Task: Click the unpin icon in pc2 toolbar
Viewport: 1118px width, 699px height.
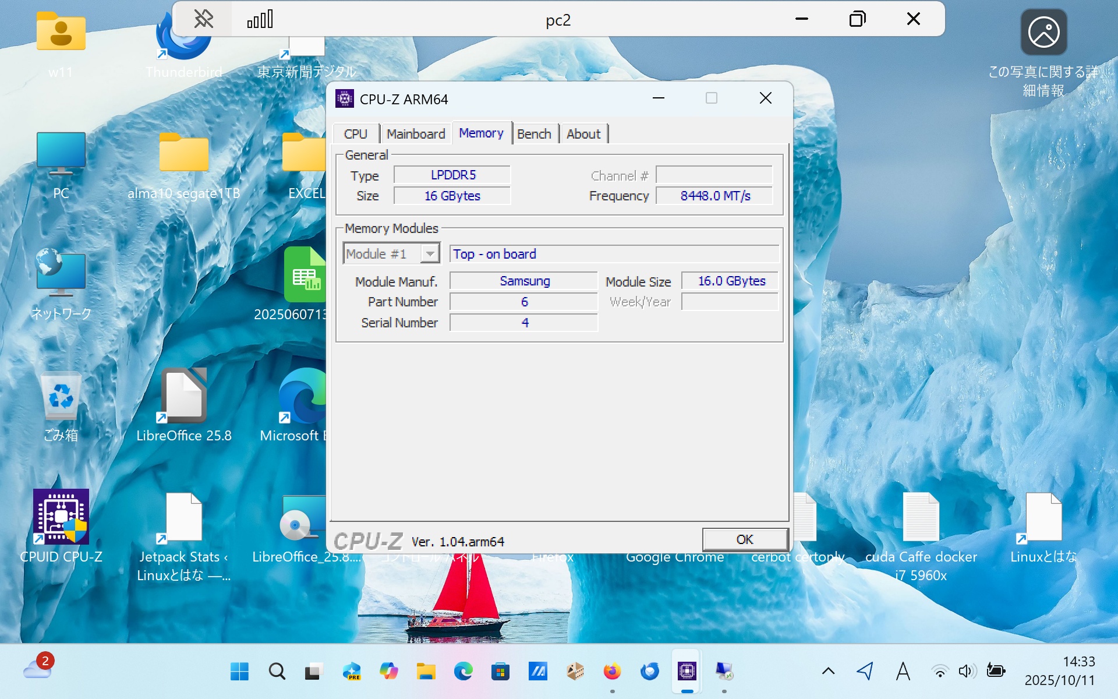Action: pyautogui.click(x=203, y=19)
